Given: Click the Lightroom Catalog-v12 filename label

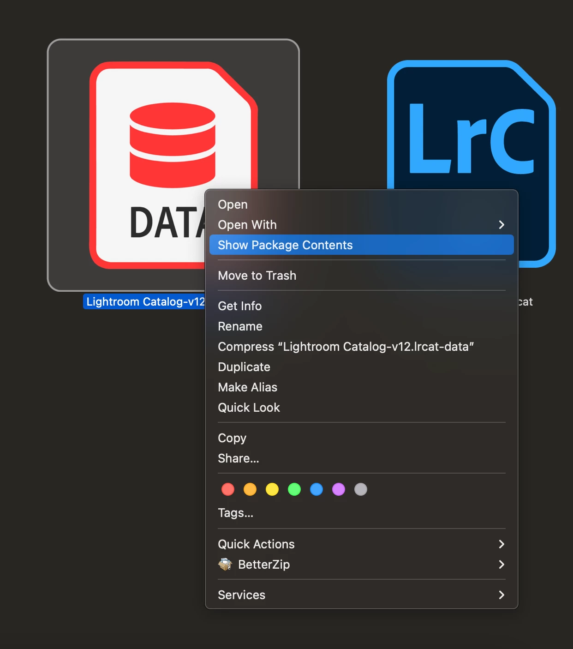Looking at the screenshot, I should [144, 301].
